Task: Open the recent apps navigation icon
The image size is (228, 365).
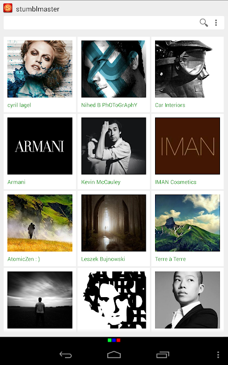Action: (162, 355)
